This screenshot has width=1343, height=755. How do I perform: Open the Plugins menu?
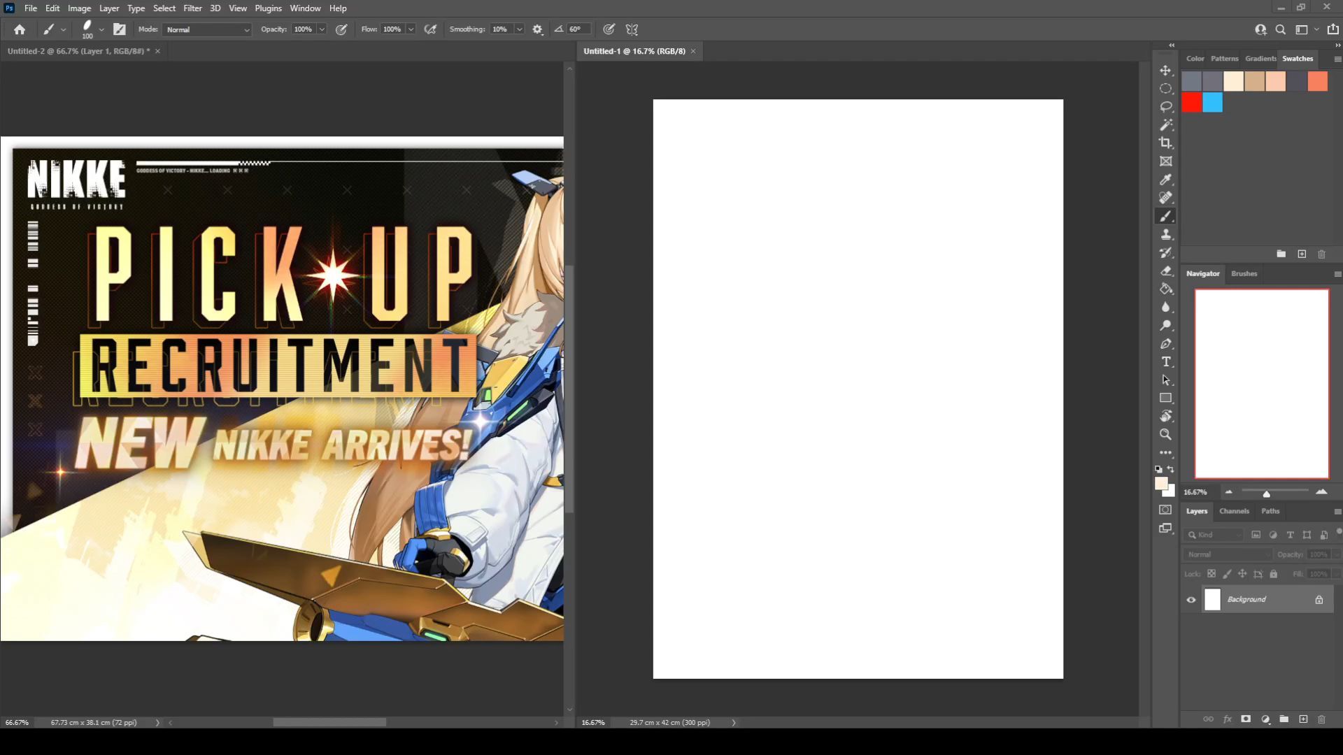[x=268, y=8]
